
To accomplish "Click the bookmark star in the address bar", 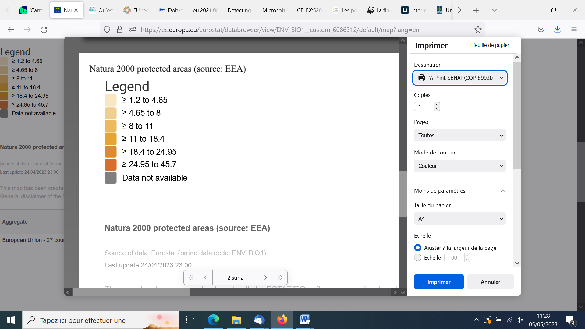I will [478, 30].
